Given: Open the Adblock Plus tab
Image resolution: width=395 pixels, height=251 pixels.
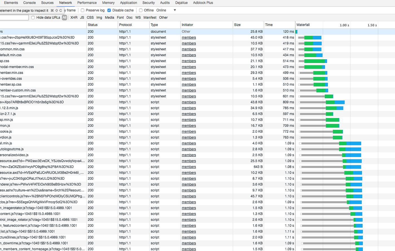Looking at the screenshot, I should pos(203,3).
